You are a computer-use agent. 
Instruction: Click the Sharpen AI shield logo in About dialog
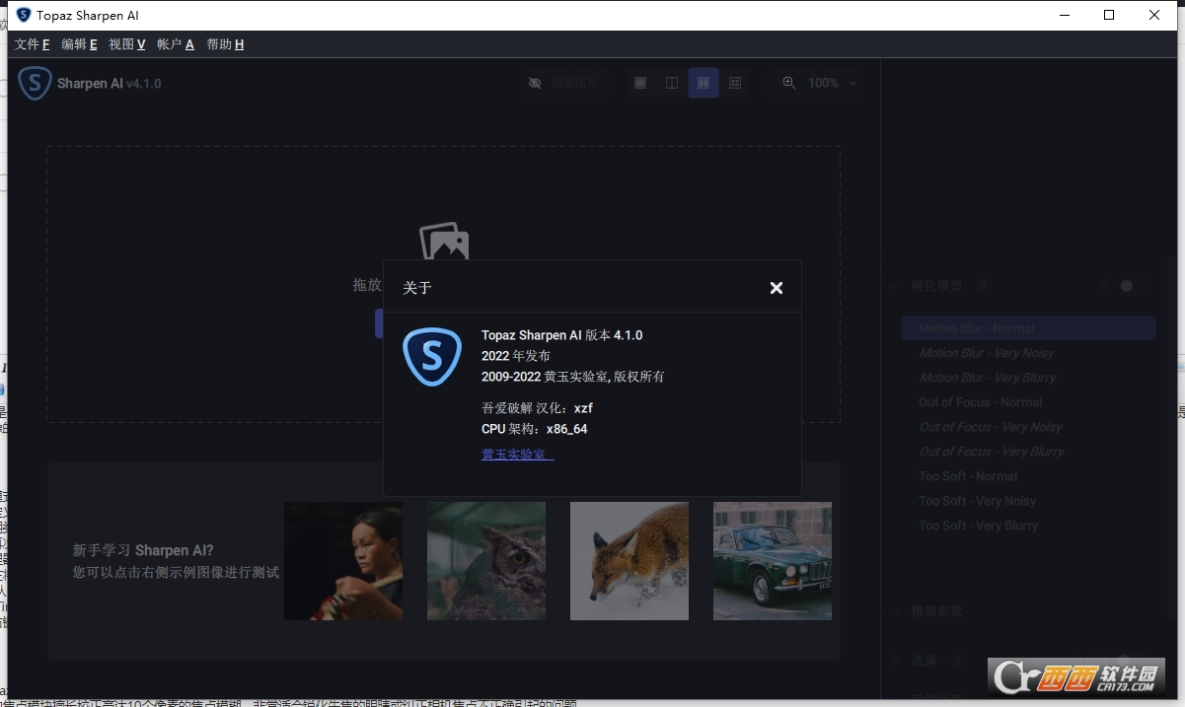tap(432, 357)
